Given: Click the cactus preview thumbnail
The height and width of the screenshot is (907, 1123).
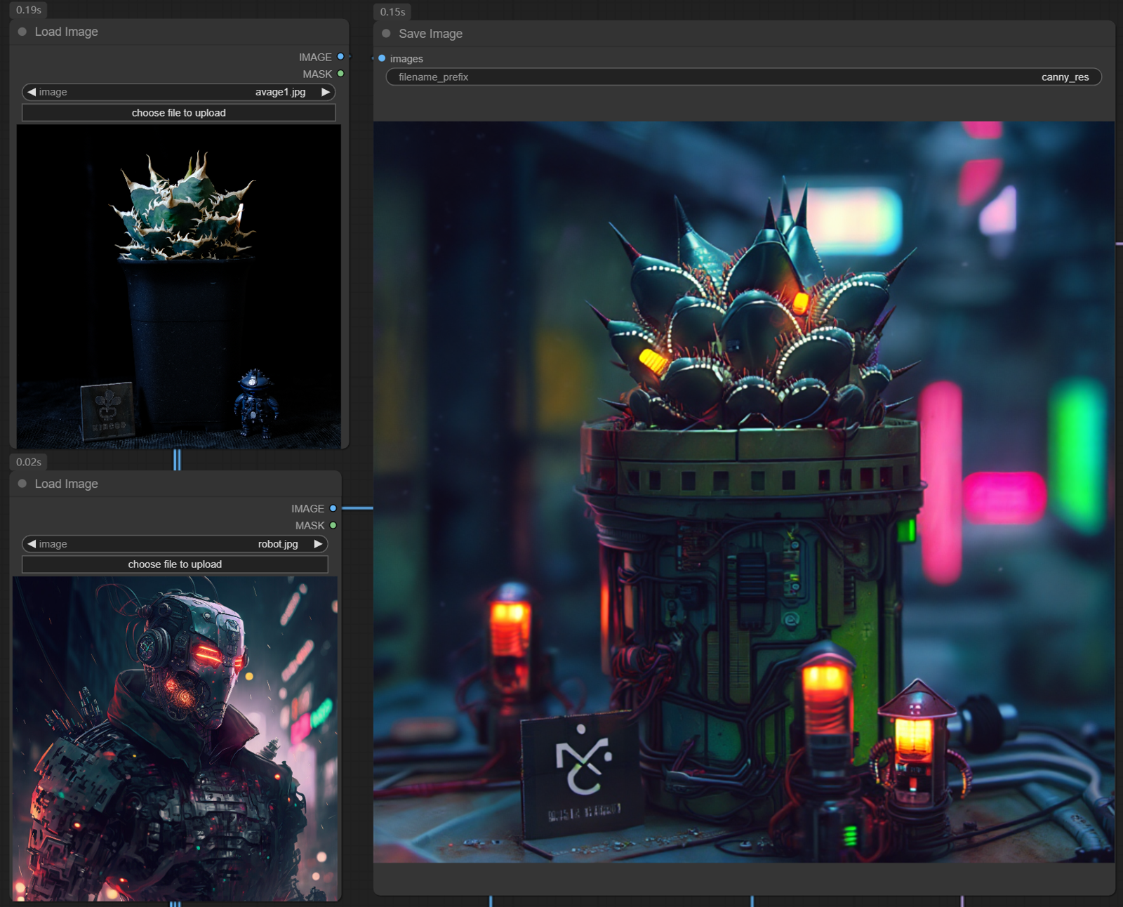Looking at the screenshot, I should 178,286.
